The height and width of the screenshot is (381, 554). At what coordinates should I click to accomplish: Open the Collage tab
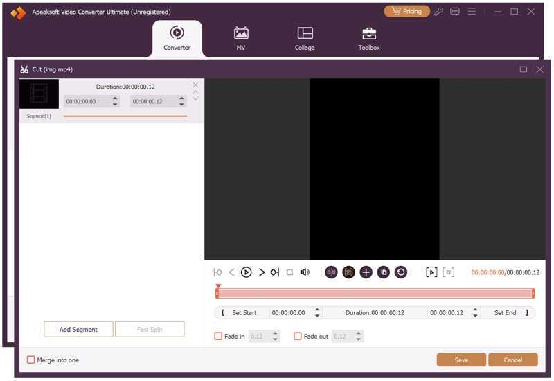point(305,39)
